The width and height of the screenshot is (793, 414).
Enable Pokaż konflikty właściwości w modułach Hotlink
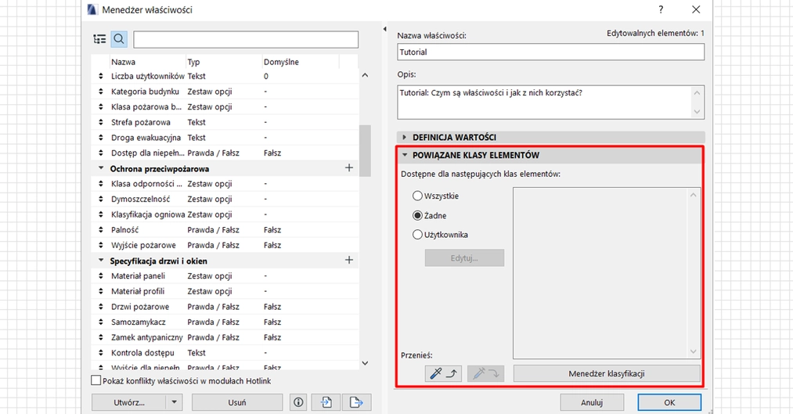point(96,380)
